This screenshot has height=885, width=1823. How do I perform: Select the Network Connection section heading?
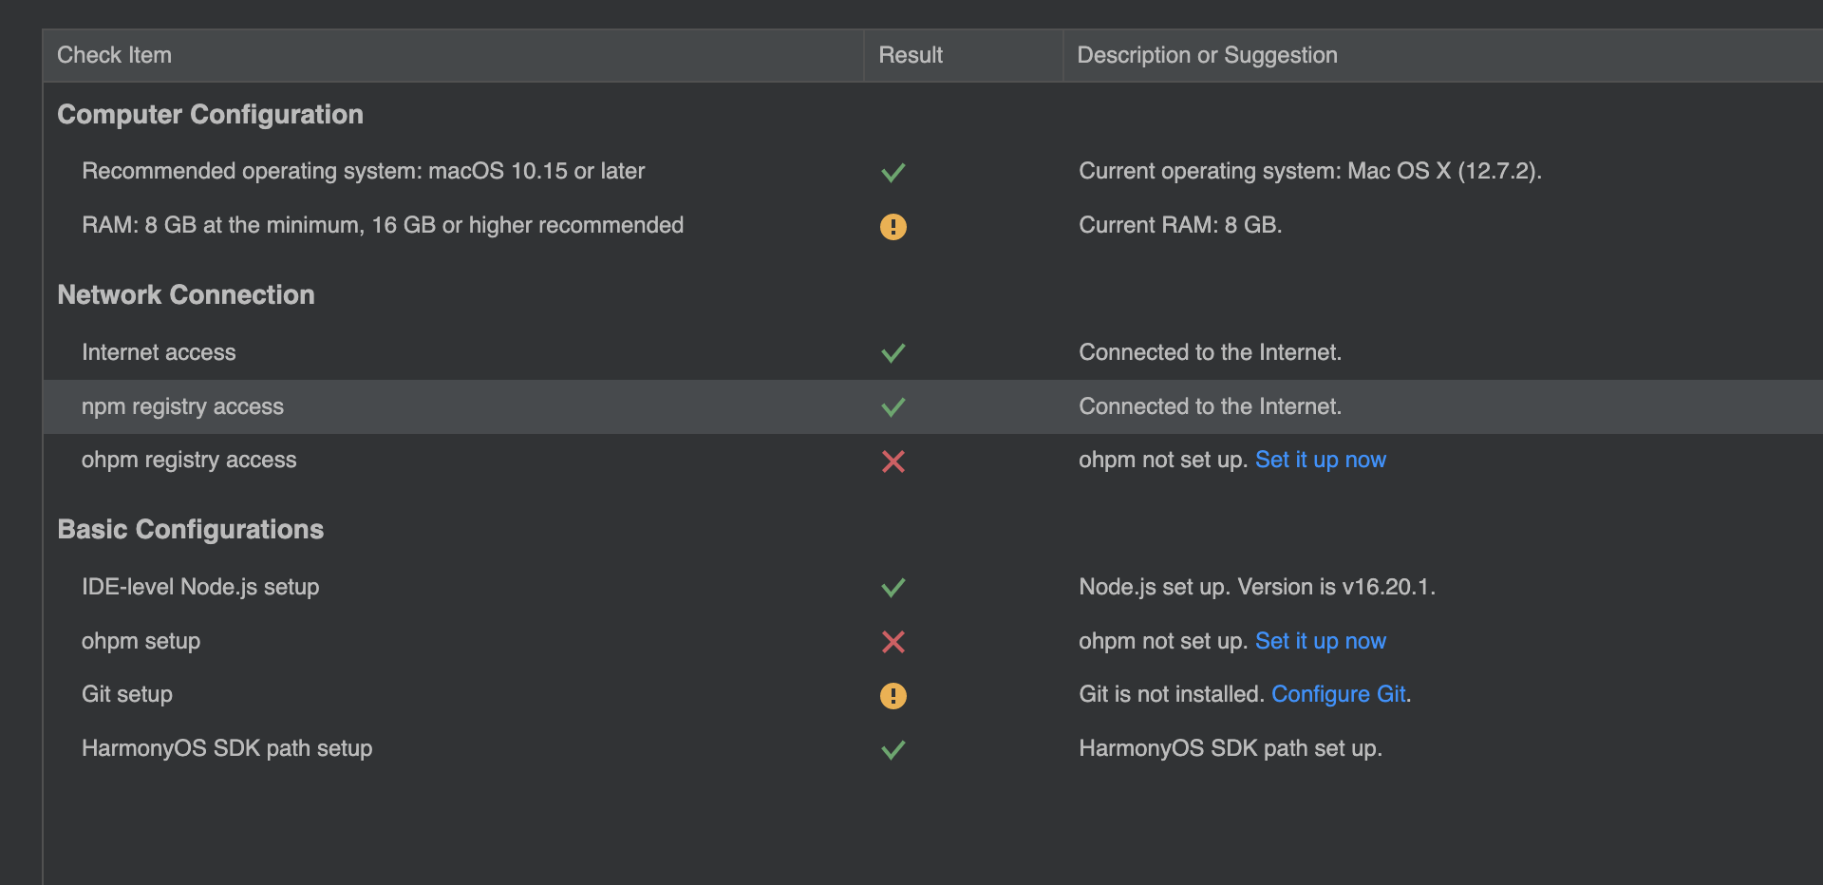coord(186,294)
